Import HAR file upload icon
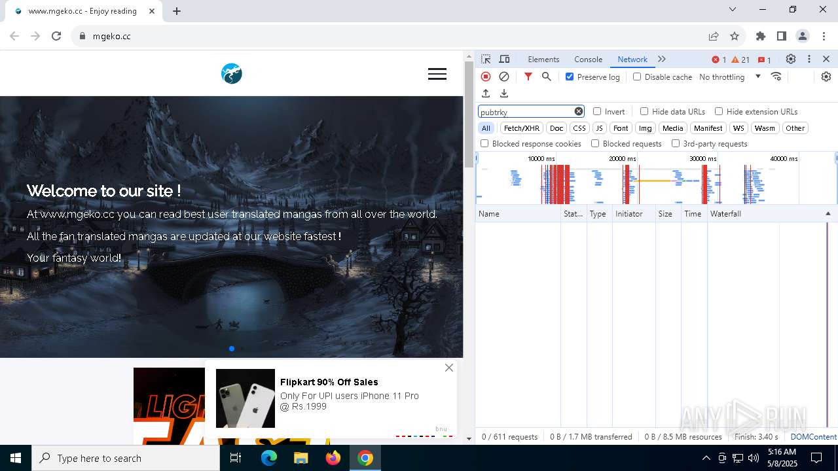Screen dimensions: 838x471 coord(486,94)
